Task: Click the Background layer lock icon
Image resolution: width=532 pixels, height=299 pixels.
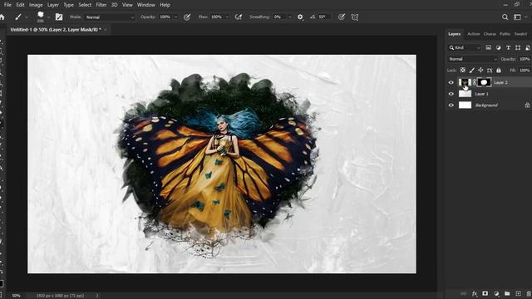Action: [x=527, y=105]
